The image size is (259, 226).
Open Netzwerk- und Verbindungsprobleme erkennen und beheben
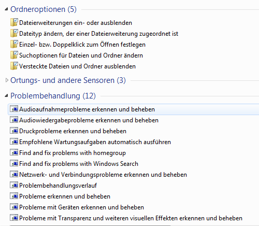pos(103,175)
